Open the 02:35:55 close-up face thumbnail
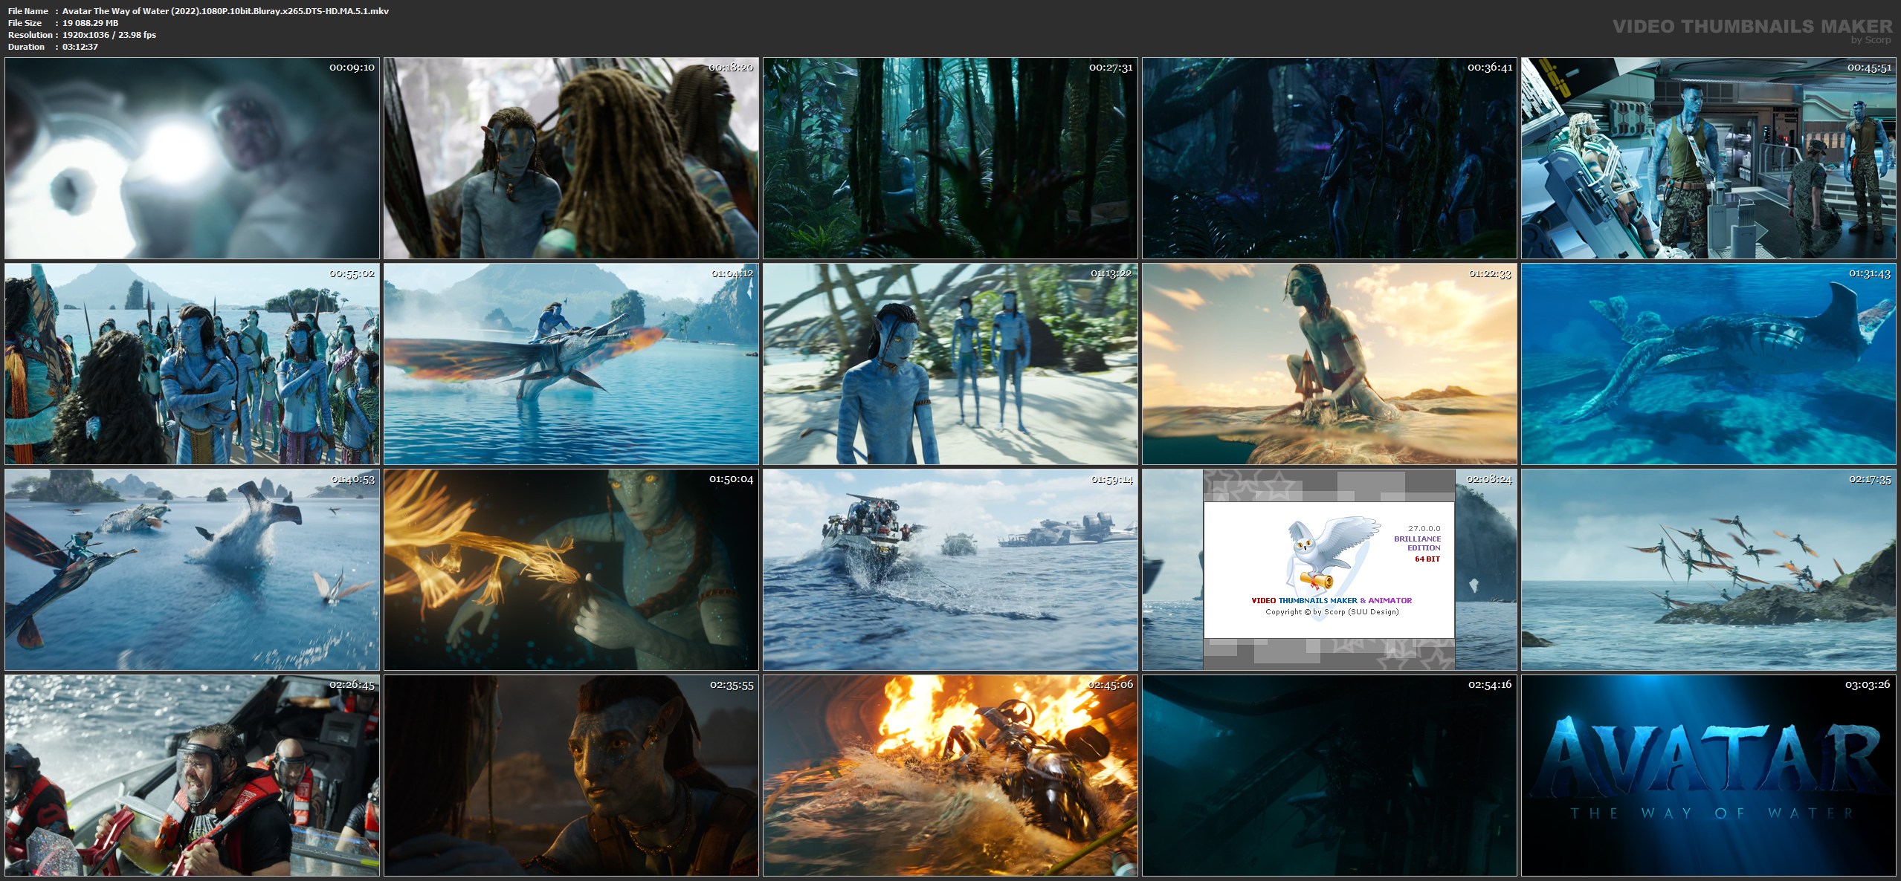The image size is (1901, 881). pyautogui.click(x=571, y=776)
